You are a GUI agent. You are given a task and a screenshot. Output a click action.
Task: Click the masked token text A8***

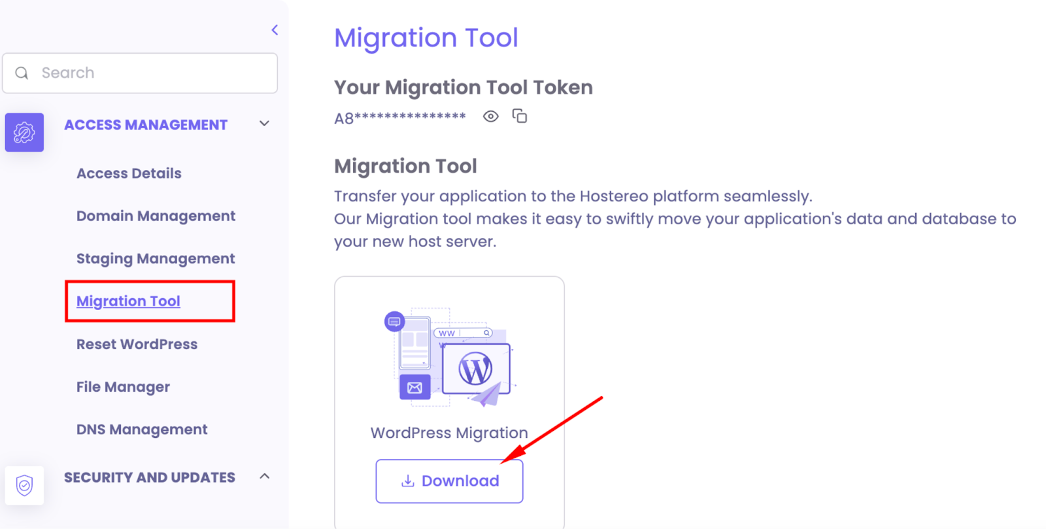(x=400, y=118)
